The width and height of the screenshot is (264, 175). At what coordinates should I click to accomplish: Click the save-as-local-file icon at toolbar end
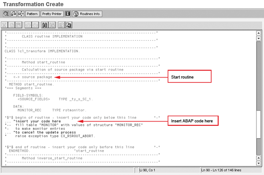[x=69, y=25]
